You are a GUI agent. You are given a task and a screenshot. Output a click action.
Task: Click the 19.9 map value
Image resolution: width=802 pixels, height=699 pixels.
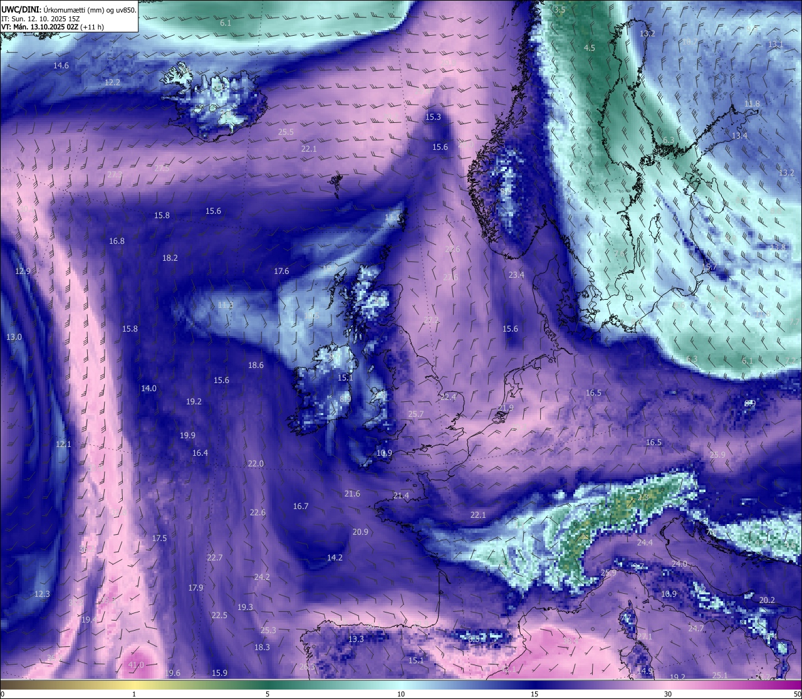point(187,435)
